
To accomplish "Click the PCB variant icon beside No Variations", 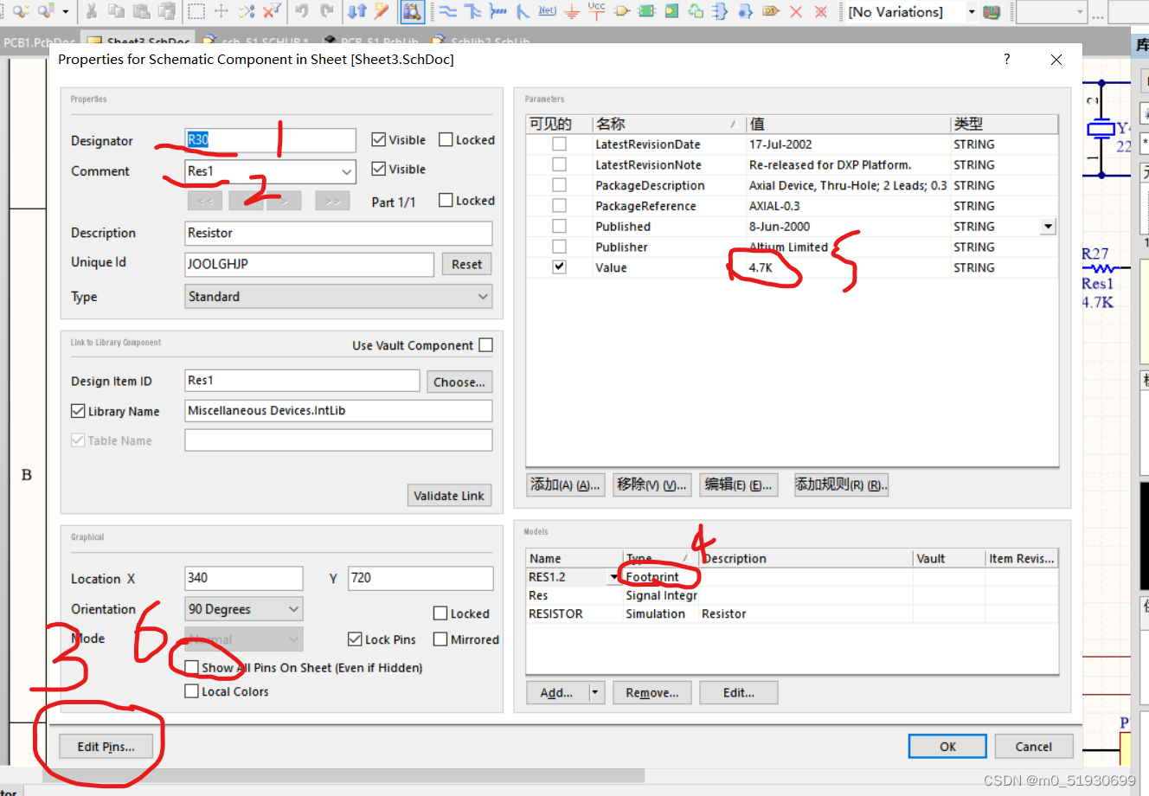I will pos(992,12).
